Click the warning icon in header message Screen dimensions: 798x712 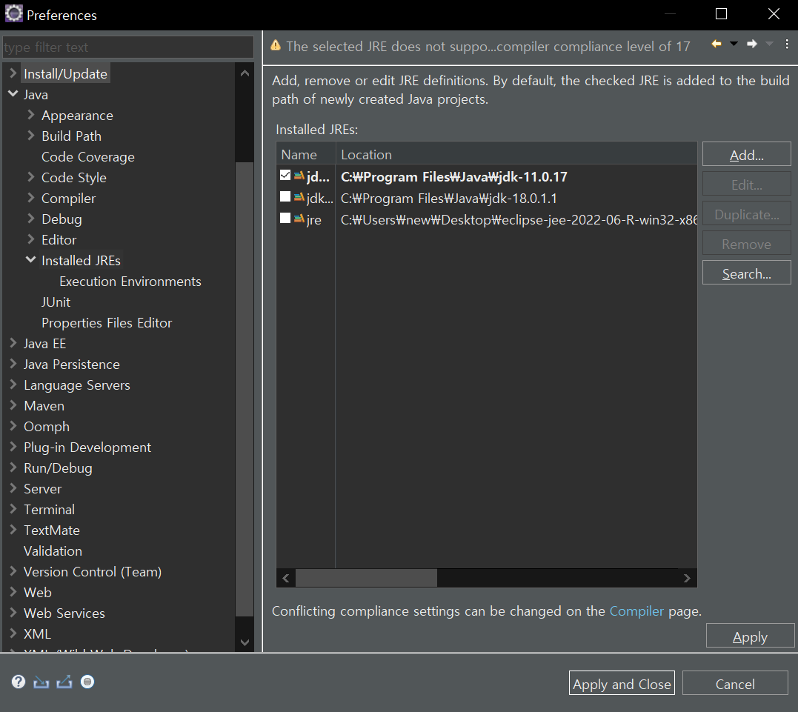coord(276,45)
